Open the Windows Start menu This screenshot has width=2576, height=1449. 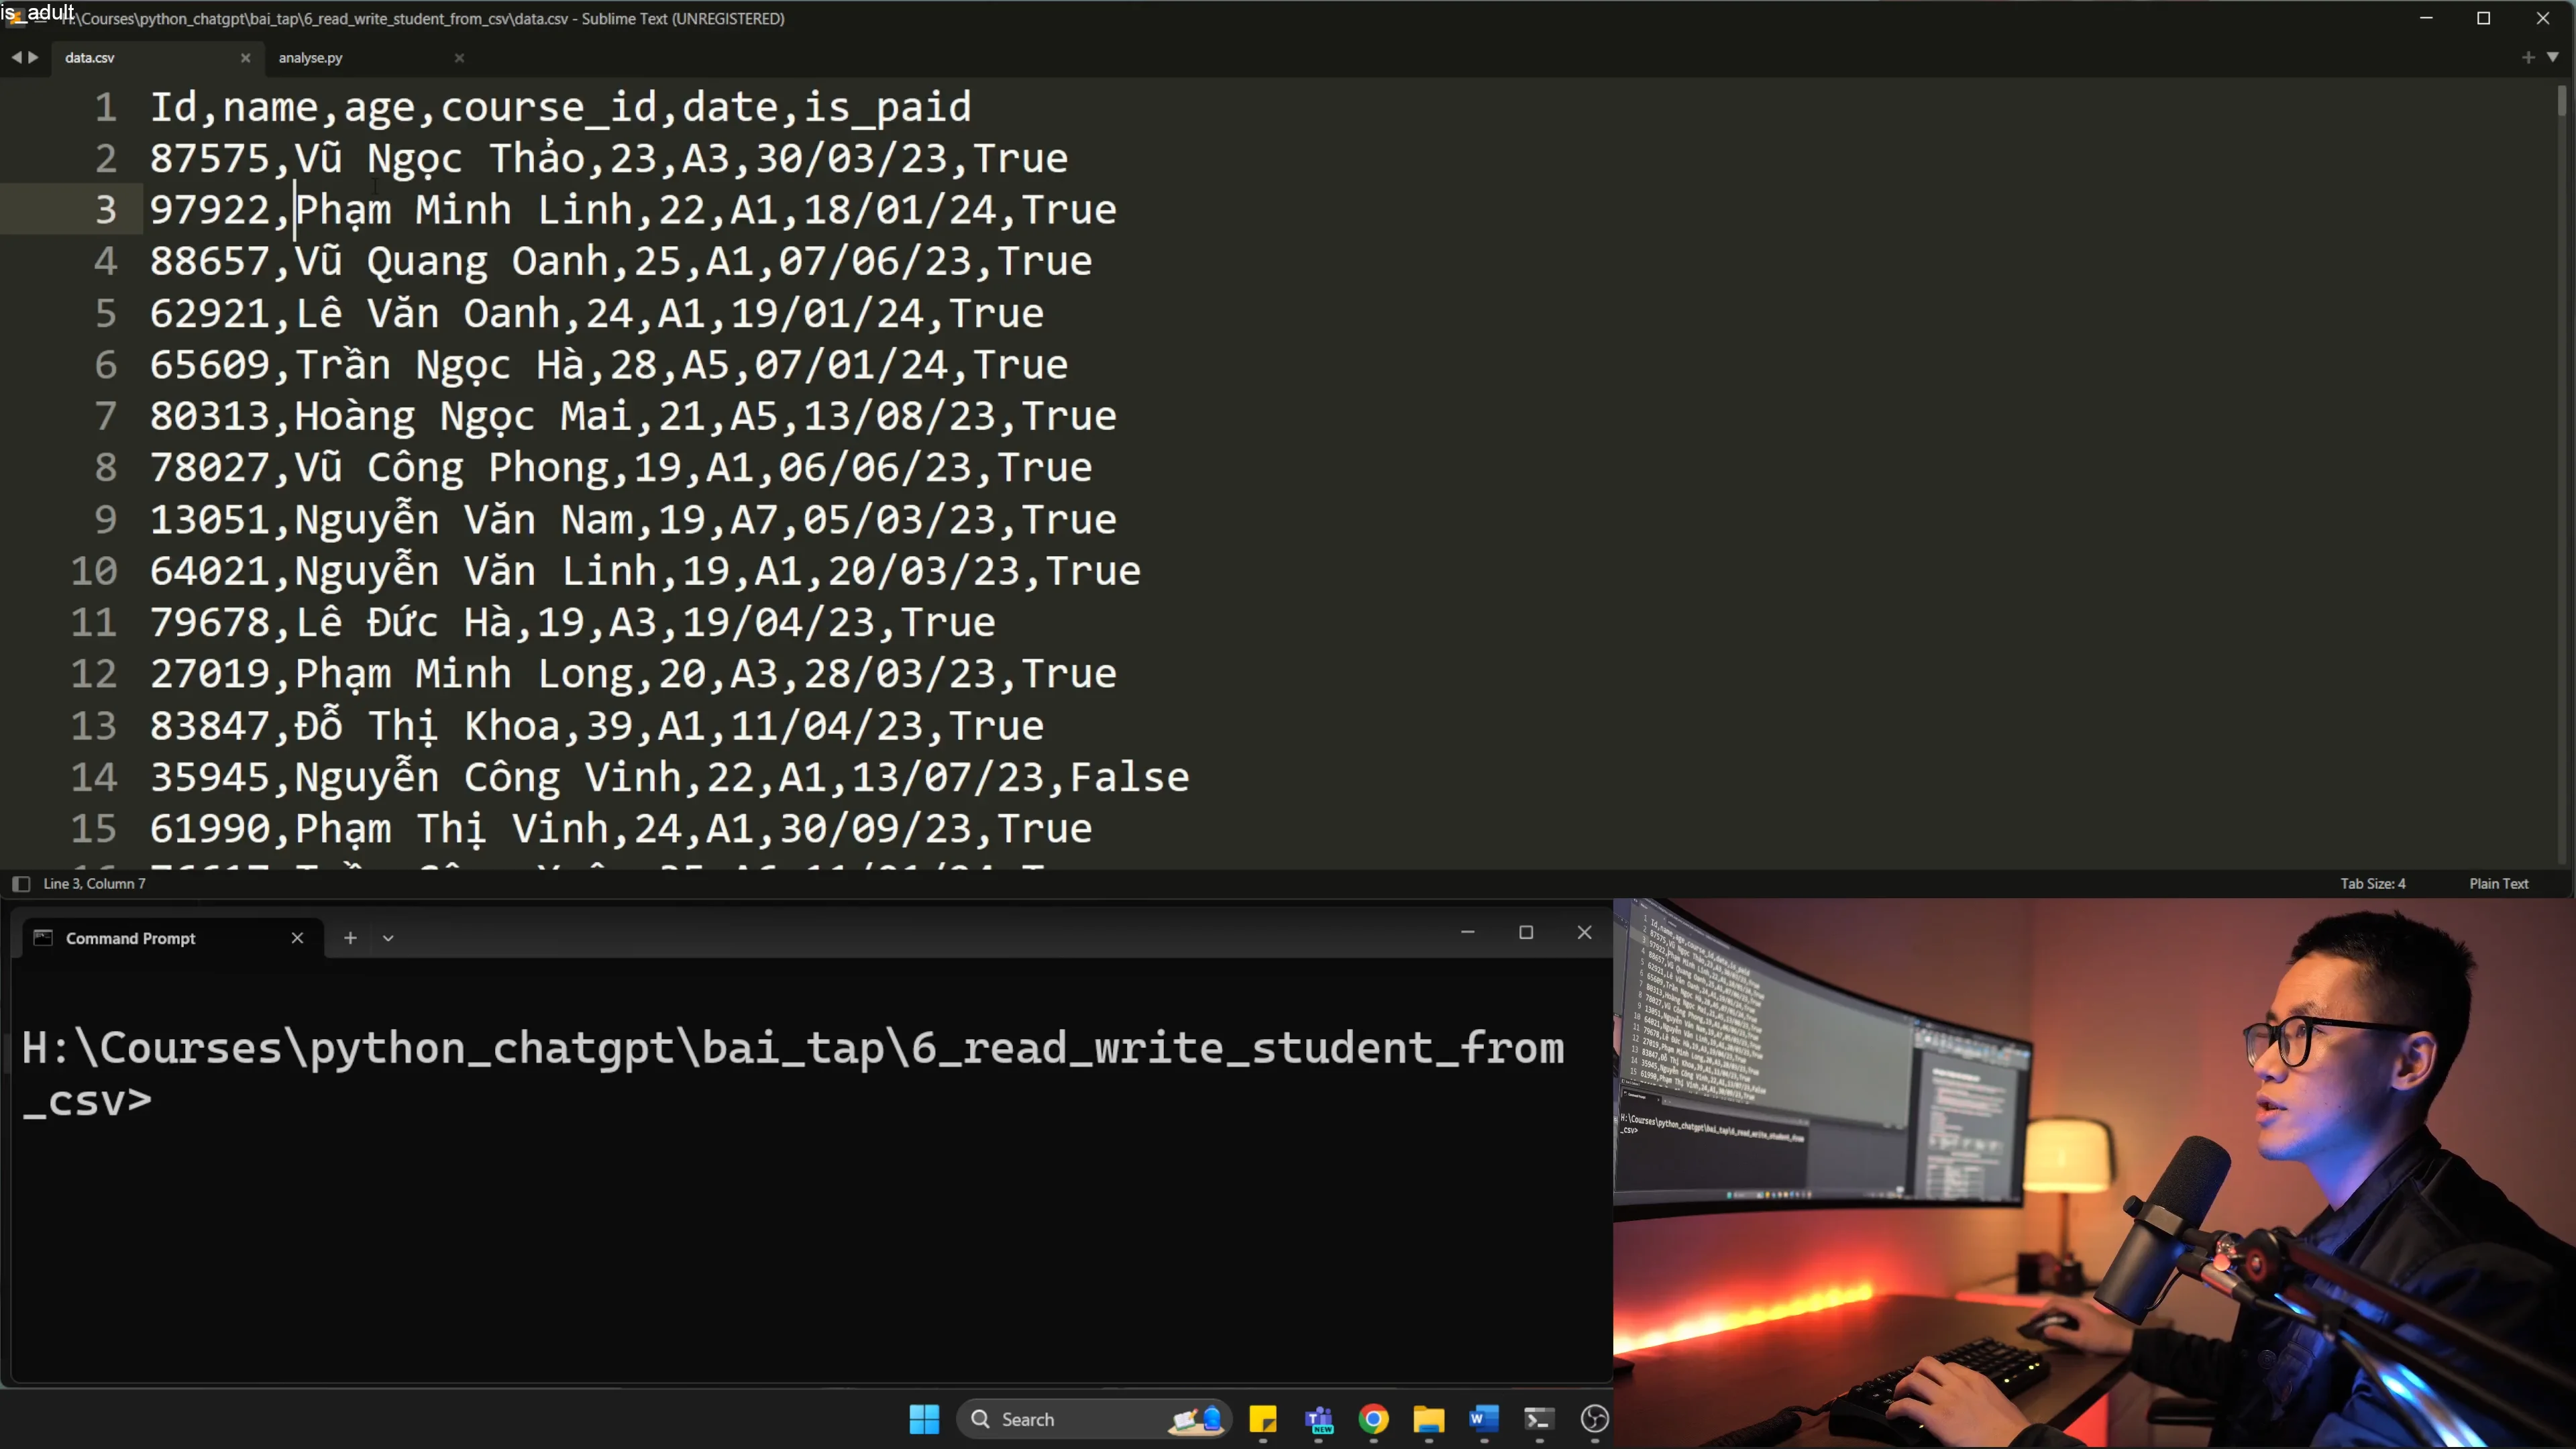pos(924,1419)
